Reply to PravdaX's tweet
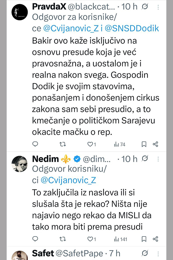Screen dimensions: 173x260 pos(35,144)
